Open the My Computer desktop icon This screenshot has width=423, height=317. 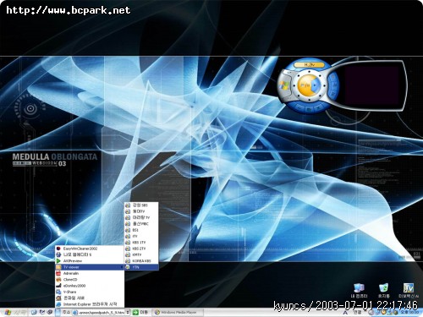click(359, 291)
